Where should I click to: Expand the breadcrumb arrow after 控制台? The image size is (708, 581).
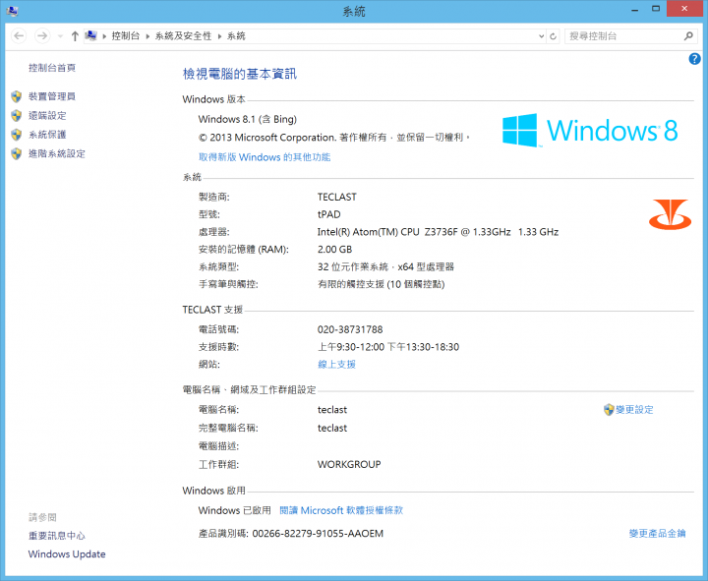147,36
